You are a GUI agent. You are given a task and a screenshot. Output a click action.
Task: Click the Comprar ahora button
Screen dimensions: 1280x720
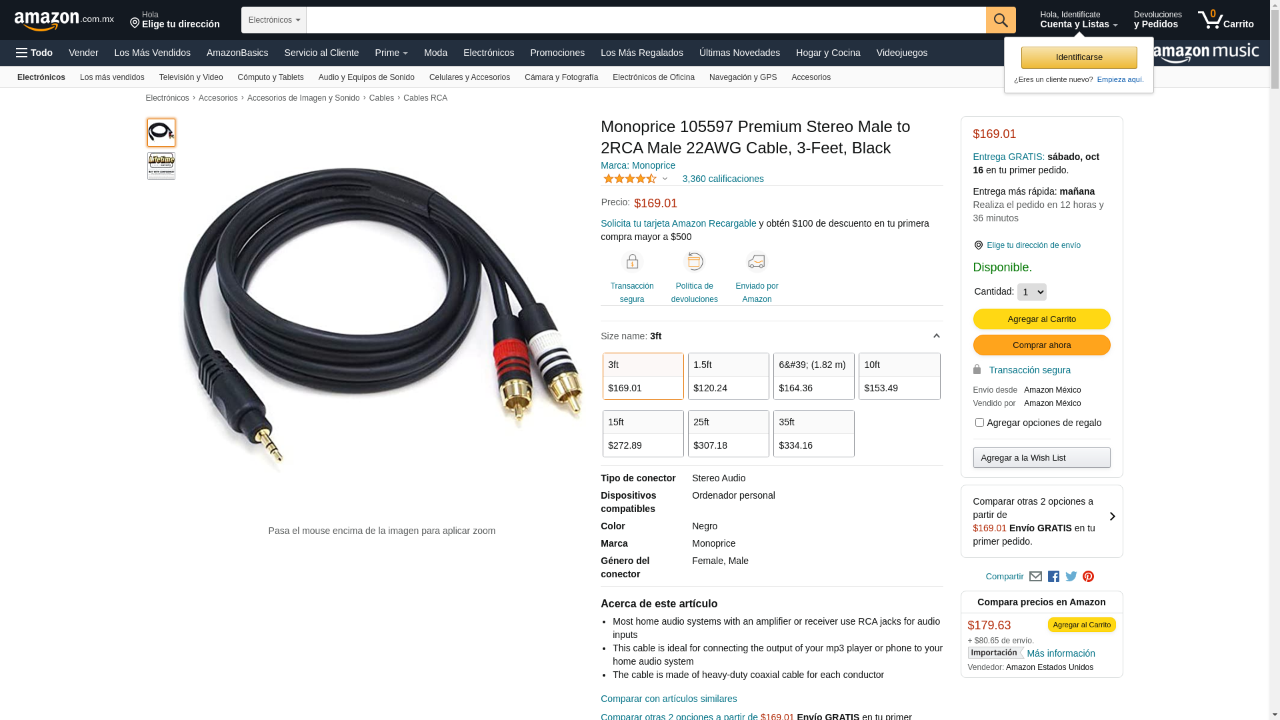(1041, 345)
